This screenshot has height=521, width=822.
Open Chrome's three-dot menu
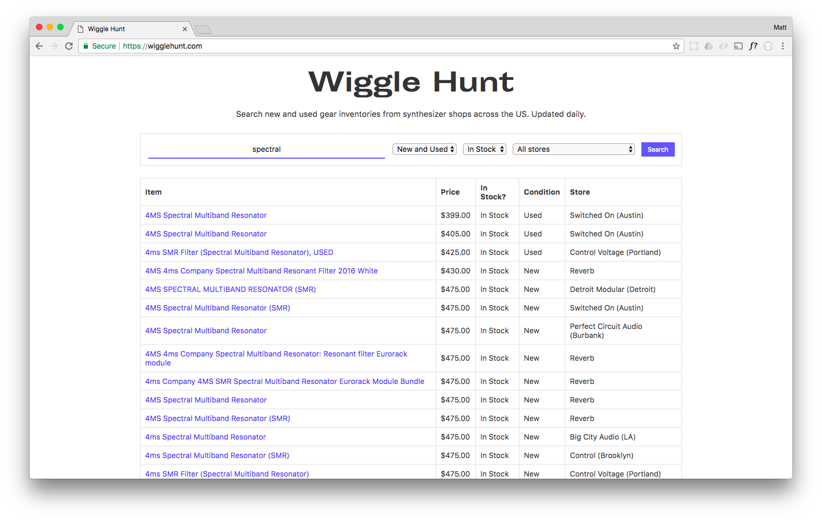pyautogui.click(x=783, y=46)
